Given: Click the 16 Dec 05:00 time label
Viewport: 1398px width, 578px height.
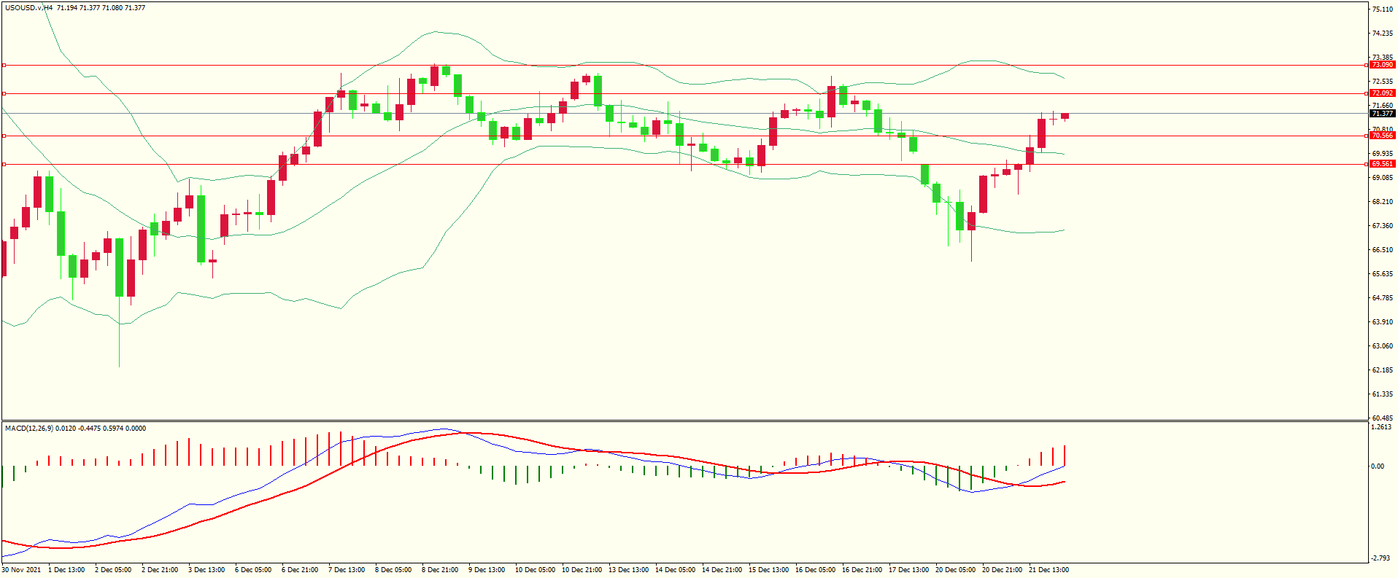Looking at the screenshot, I should [x=815, y=570].
